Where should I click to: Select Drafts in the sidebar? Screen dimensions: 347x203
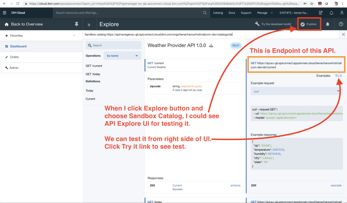(x=41, y=57)
